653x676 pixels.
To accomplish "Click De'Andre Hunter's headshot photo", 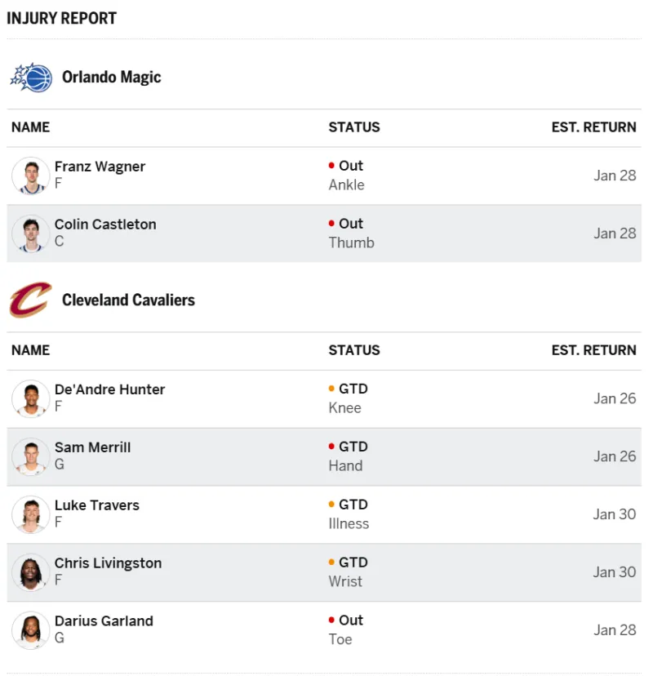I will (x=31, y=398).
